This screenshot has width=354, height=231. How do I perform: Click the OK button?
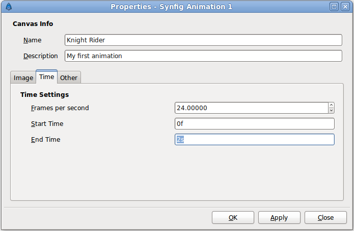[x=233, y=217]
